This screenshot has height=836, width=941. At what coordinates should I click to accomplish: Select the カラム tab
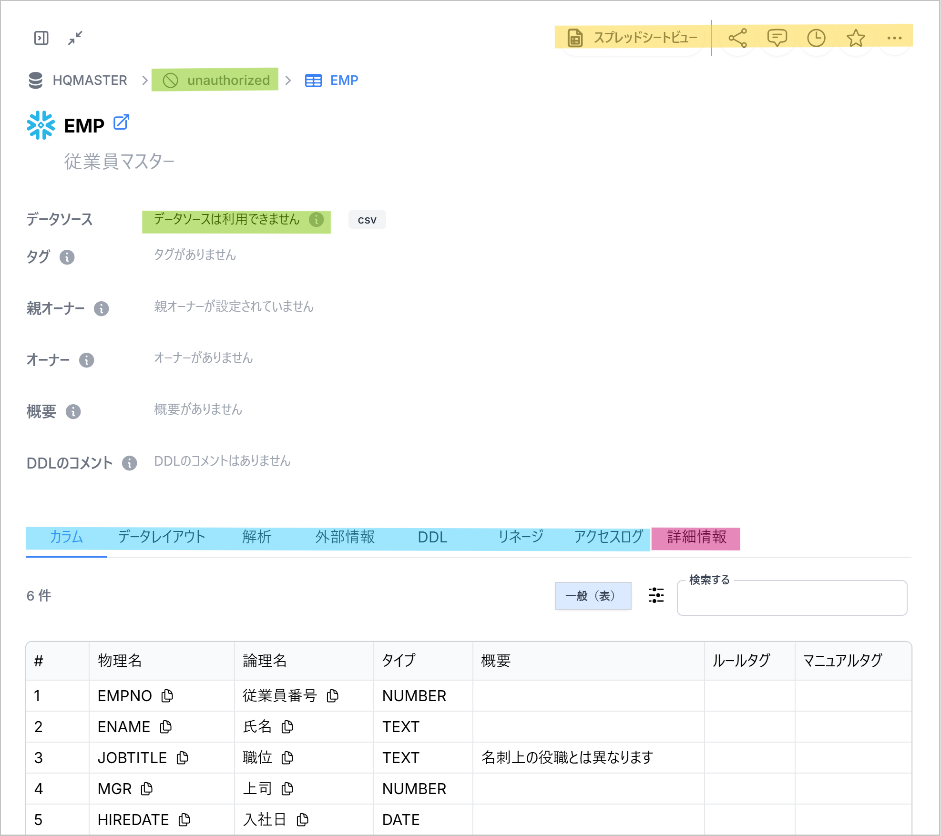[66, 538]
